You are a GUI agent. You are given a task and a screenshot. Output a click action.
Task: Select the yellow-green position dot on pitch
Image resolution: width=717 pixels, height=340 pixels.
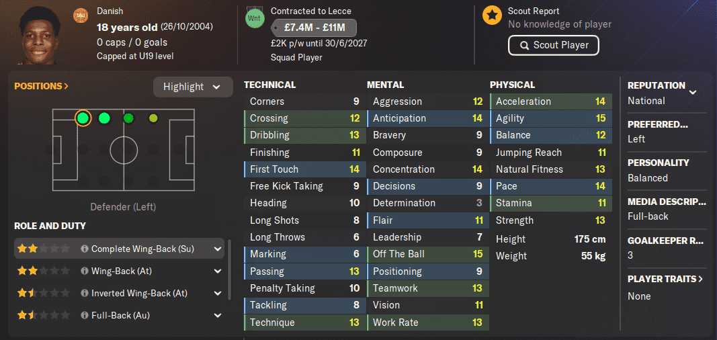coord(153,118)
